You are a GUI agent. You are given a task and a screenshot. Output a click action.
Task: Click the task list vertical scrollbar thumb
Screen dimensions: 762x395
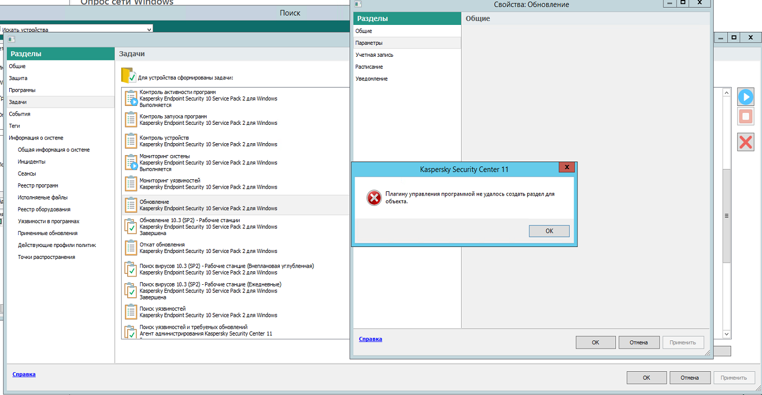[x=727, y=216]
